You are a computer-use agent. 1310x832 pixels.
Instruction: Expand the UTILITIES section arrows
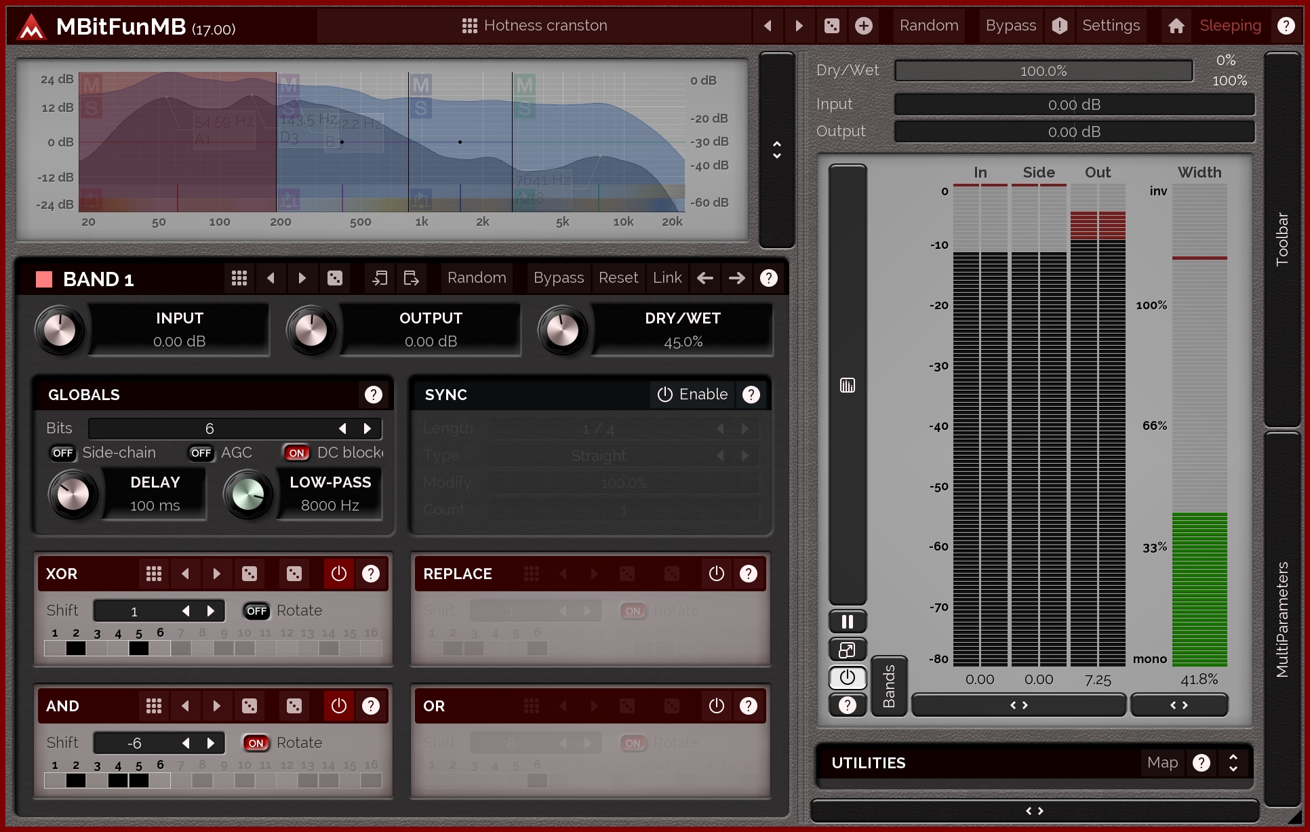(x=1233, y=763)
